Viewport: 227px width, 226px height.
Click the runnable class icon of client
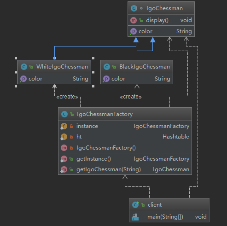pyautogui.click(x=135, y=205)
